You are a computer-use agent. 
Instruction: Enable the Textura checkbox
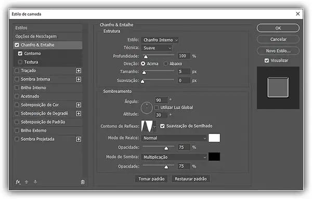(20, 62)
